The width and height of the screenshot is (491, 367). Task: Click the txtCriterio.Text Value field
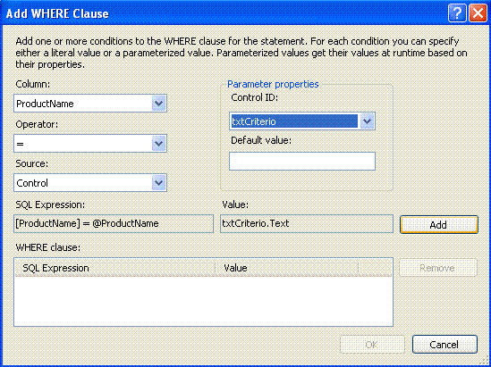pos(307,223)
